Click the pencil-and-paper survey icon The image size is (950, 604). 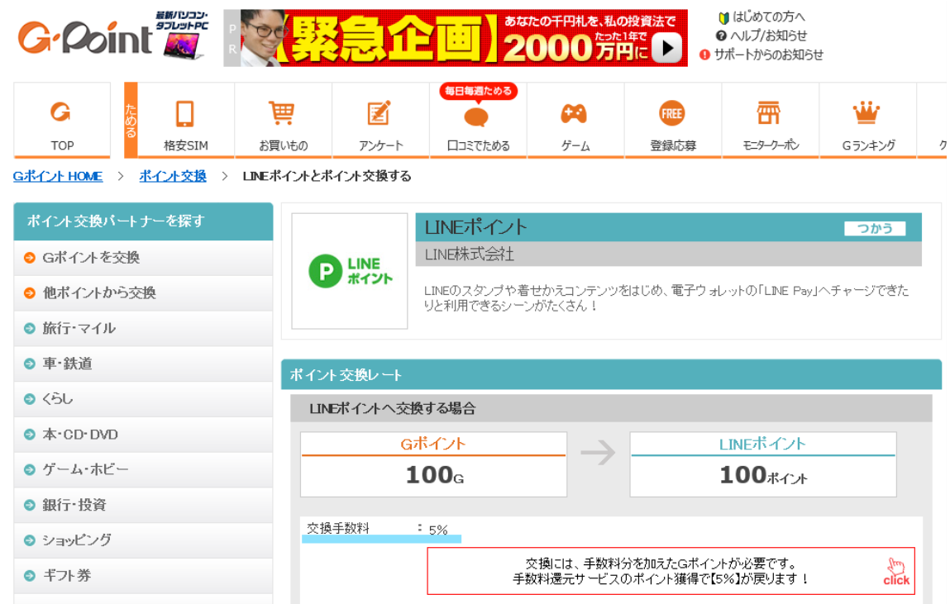coord(380,113)
